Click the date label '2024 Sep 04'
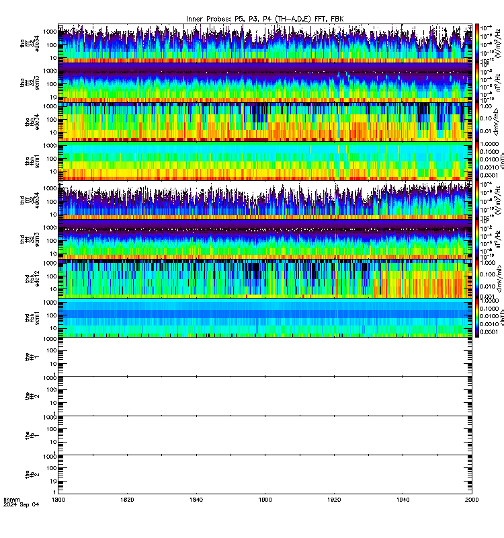This screenshot has width=504, height=538. [x=22, y=504]
